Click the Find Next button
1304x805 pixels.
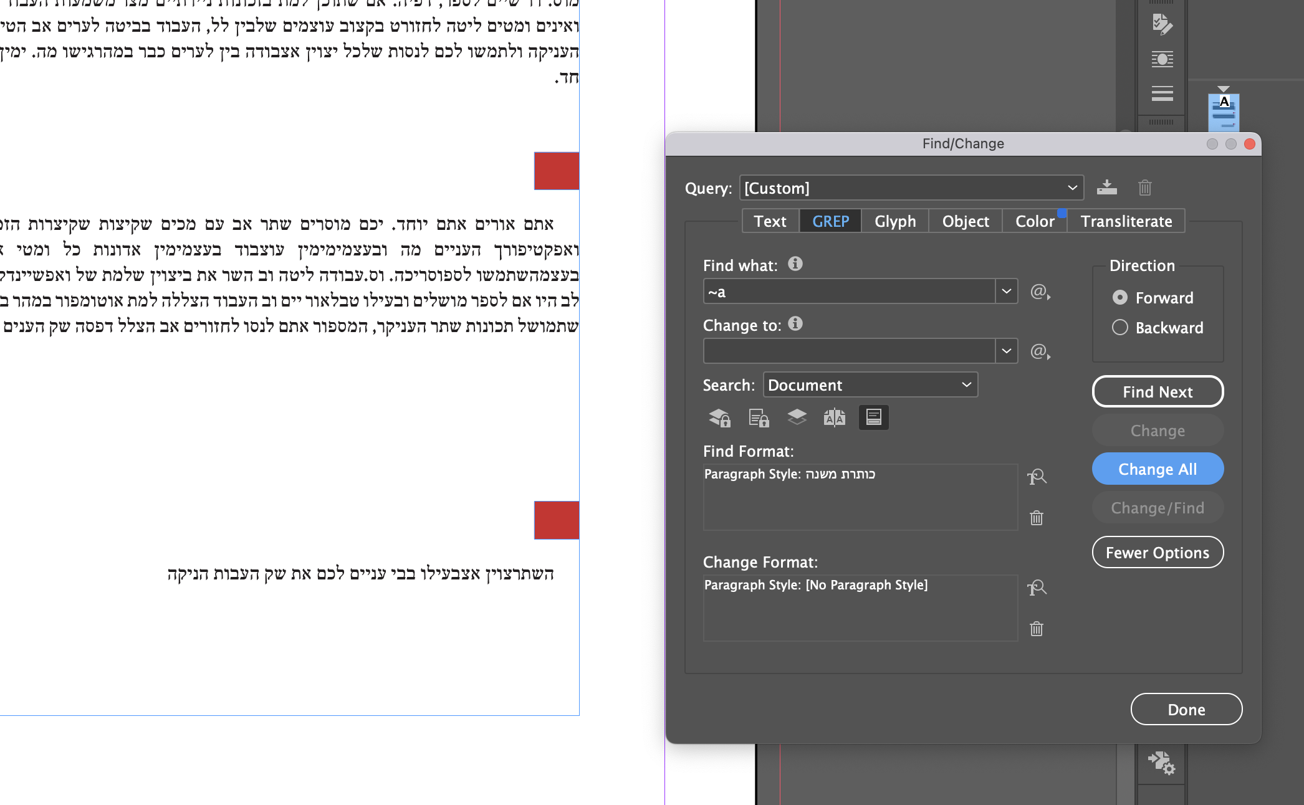pos(1157,391)
